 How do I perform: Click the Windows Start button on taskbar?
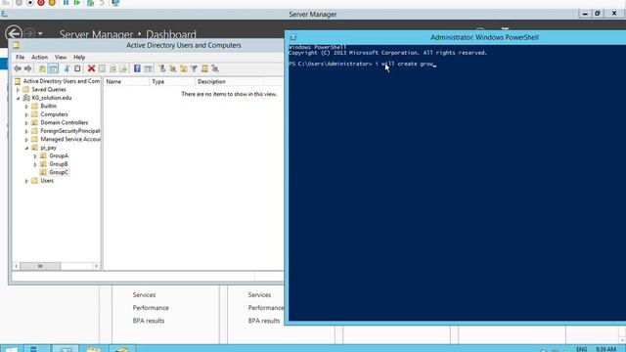coord(11,349)
